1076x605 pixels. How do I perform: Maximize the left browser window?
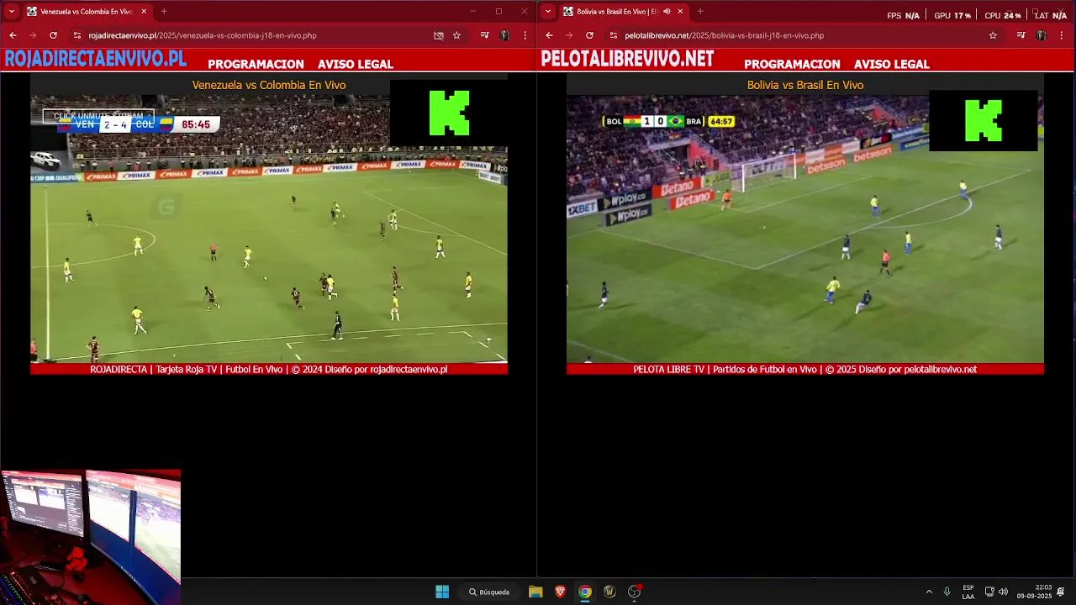498,12
